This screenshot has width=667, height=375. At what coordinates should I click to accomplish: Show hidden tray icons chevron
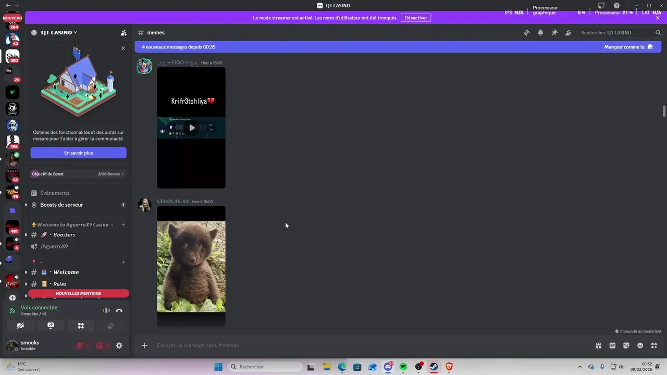[580, 367]
